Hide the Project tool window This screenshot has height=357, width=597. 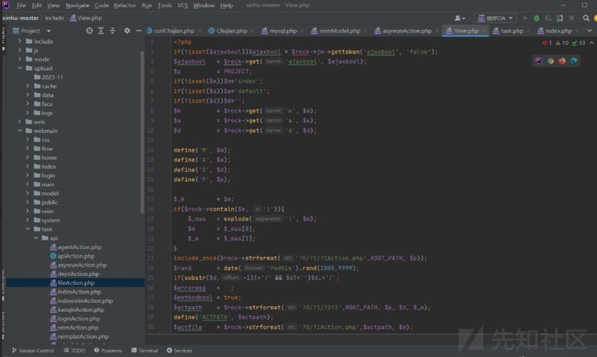click(x=139, y=30)
